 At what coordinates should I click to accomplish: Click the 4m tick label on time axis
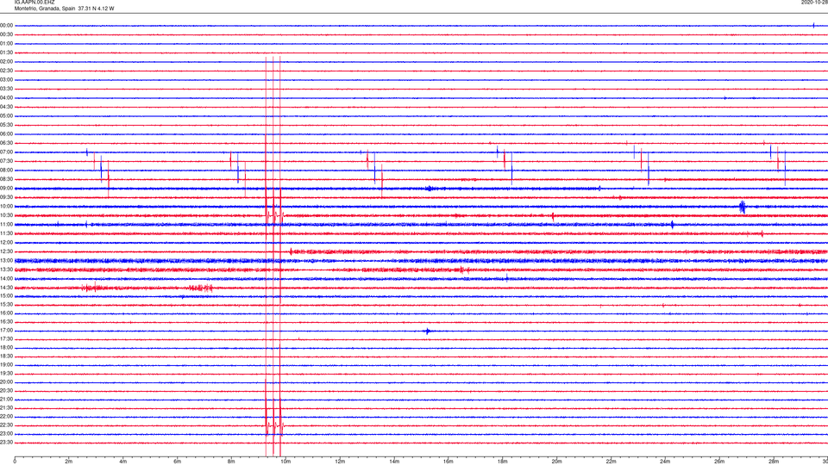pyautogui.click(x=123, y=462)
